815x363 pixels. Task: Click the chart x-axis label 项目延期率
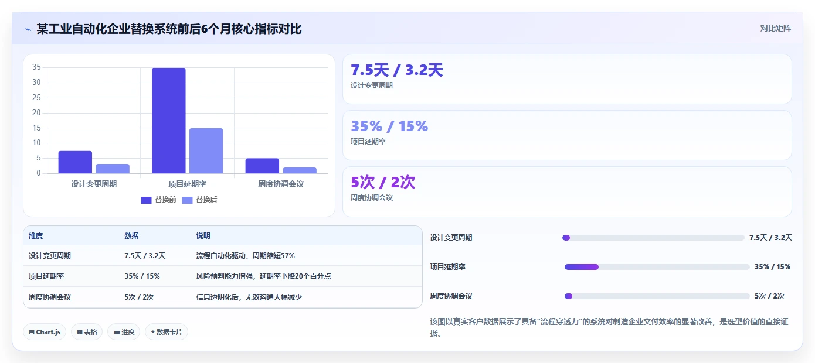[188, 184]
